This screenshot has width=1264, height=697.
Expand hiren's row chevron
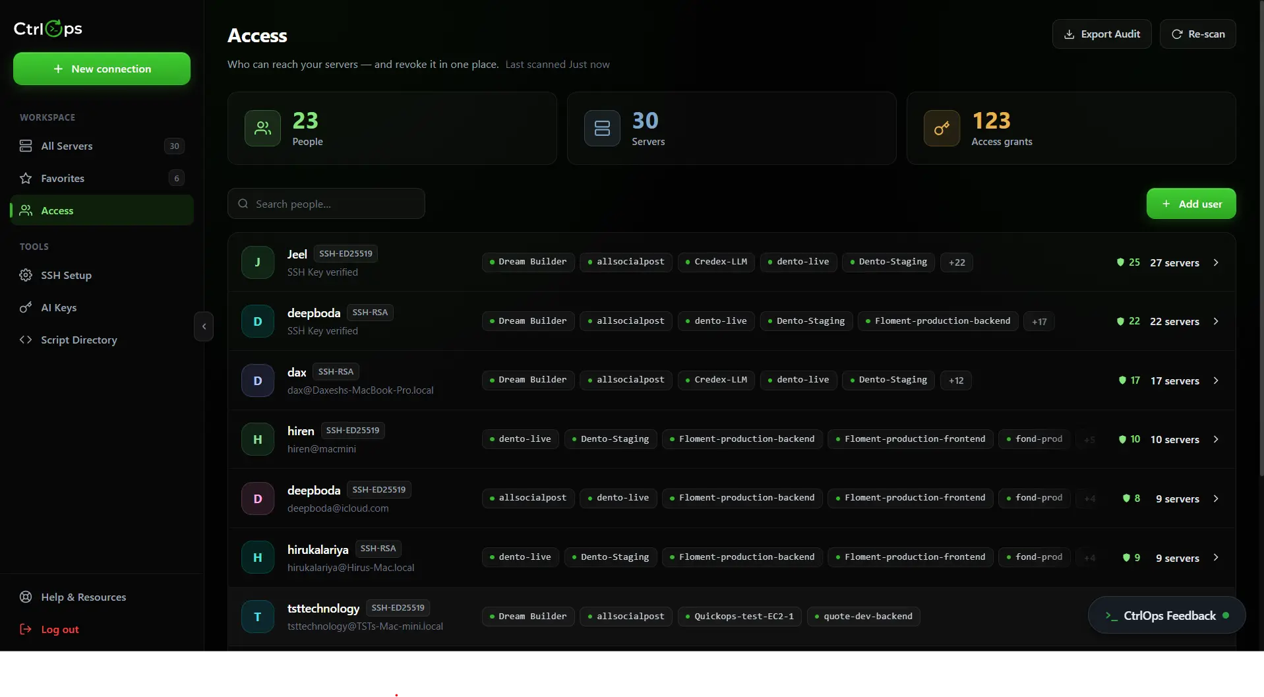[x=1216, y=439]
